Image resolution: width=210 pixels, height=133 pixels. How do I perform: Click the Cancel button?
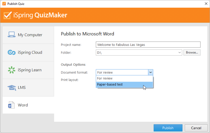(196, 128)
